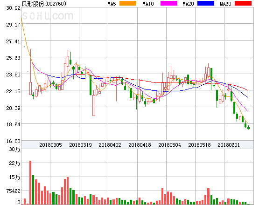Viewport: 280px width, 205px height.
Task: Click the MA60 legend label
Action: (225, 4)
